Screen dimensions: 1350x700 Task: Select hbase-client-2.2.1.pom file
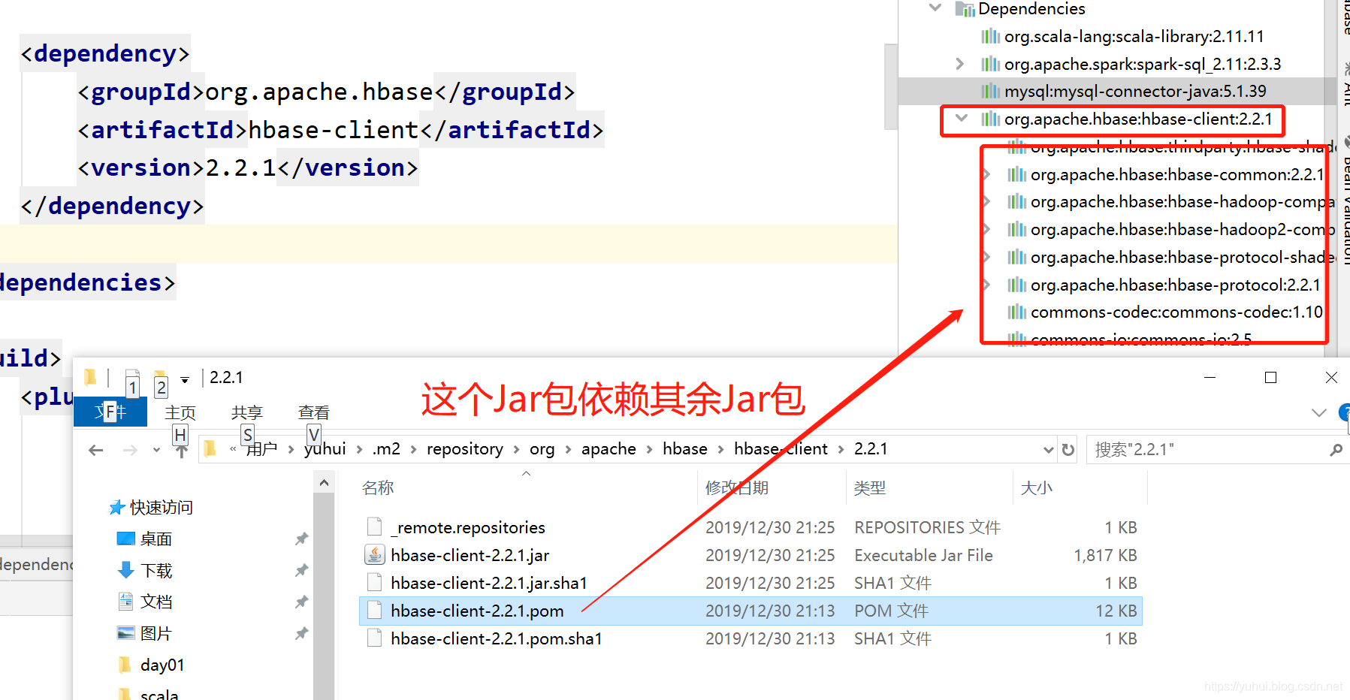coord(751,611)
